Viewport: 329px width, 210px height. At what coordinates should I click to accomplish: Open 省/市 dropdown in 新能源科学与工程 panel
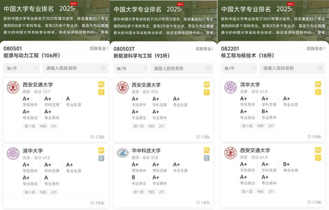pyautogui.click(x=131, y=68)
